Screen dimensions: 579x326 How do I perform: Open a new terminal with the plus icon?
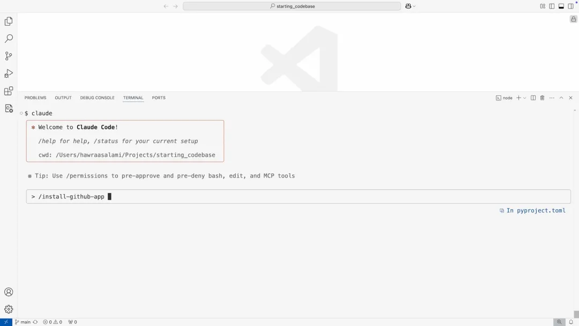[x=518, y=98]
